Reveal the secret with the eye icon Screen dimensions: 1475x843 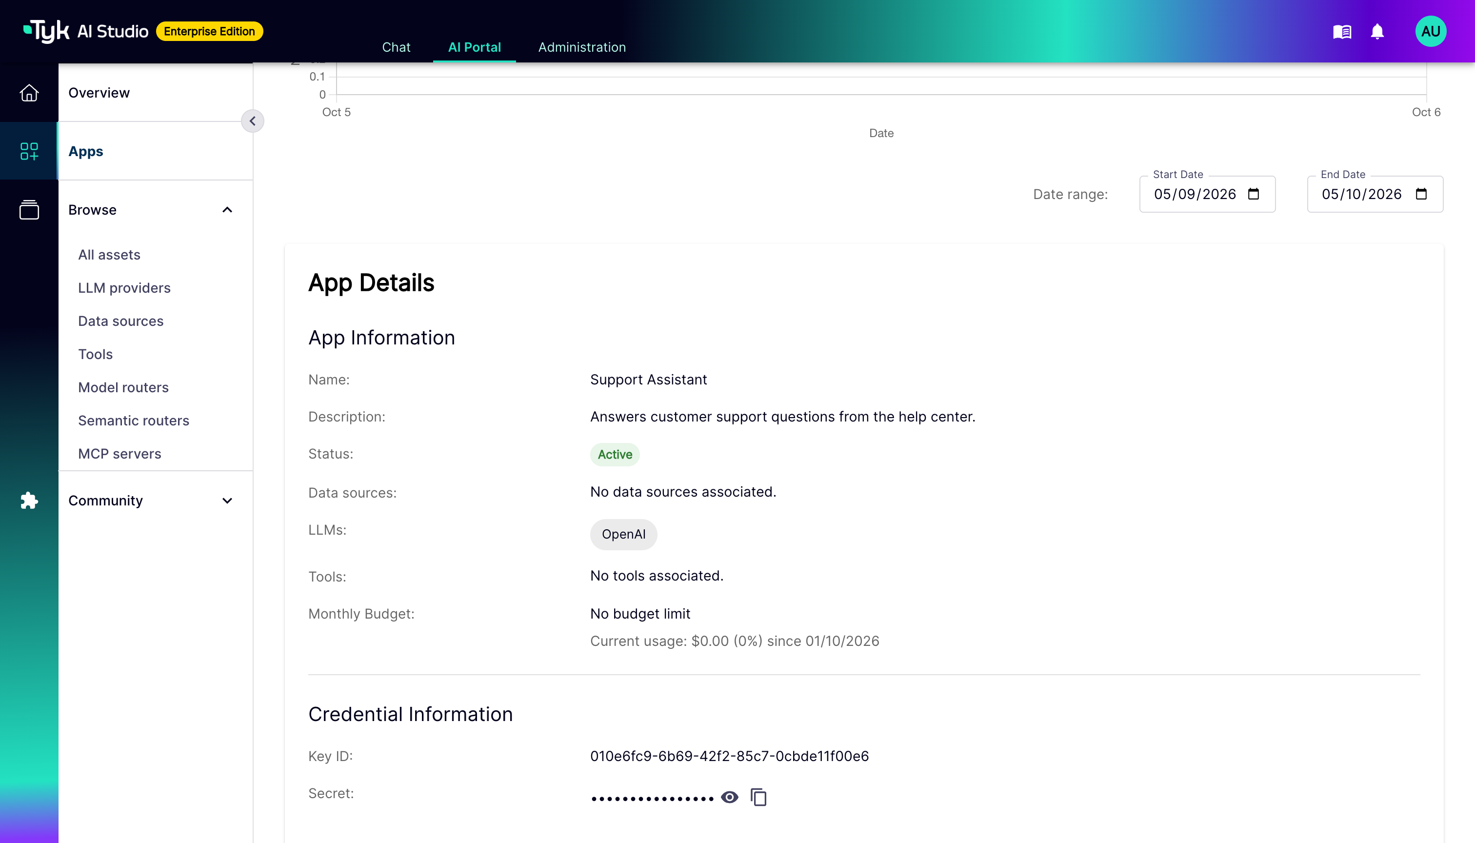(729, 797)
